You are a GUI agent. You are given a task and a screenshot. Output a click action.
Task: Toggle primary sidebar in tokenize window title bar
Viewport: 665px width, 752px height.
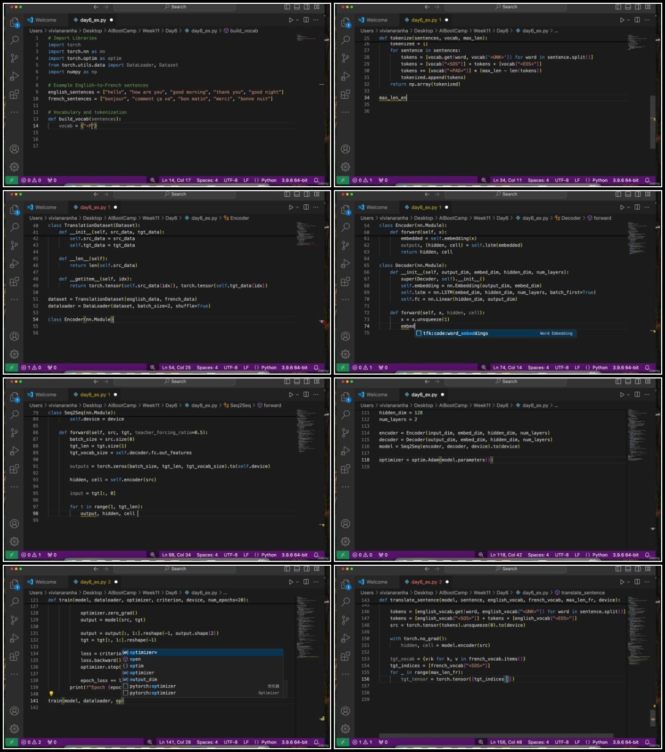[x=618, y=7]
